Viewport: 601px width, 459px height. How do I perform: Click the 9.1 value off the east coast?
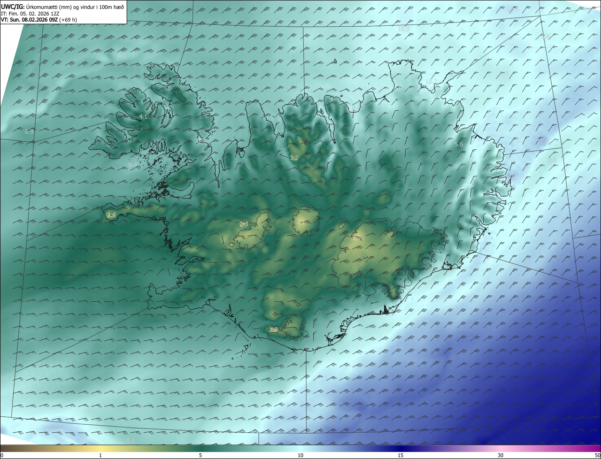click(x=552, y=160)
